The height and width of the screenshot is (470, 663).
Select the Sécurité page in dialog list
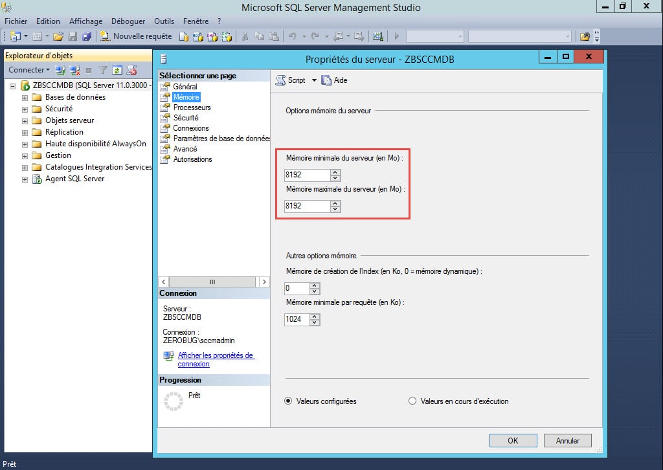click(186, 118)
